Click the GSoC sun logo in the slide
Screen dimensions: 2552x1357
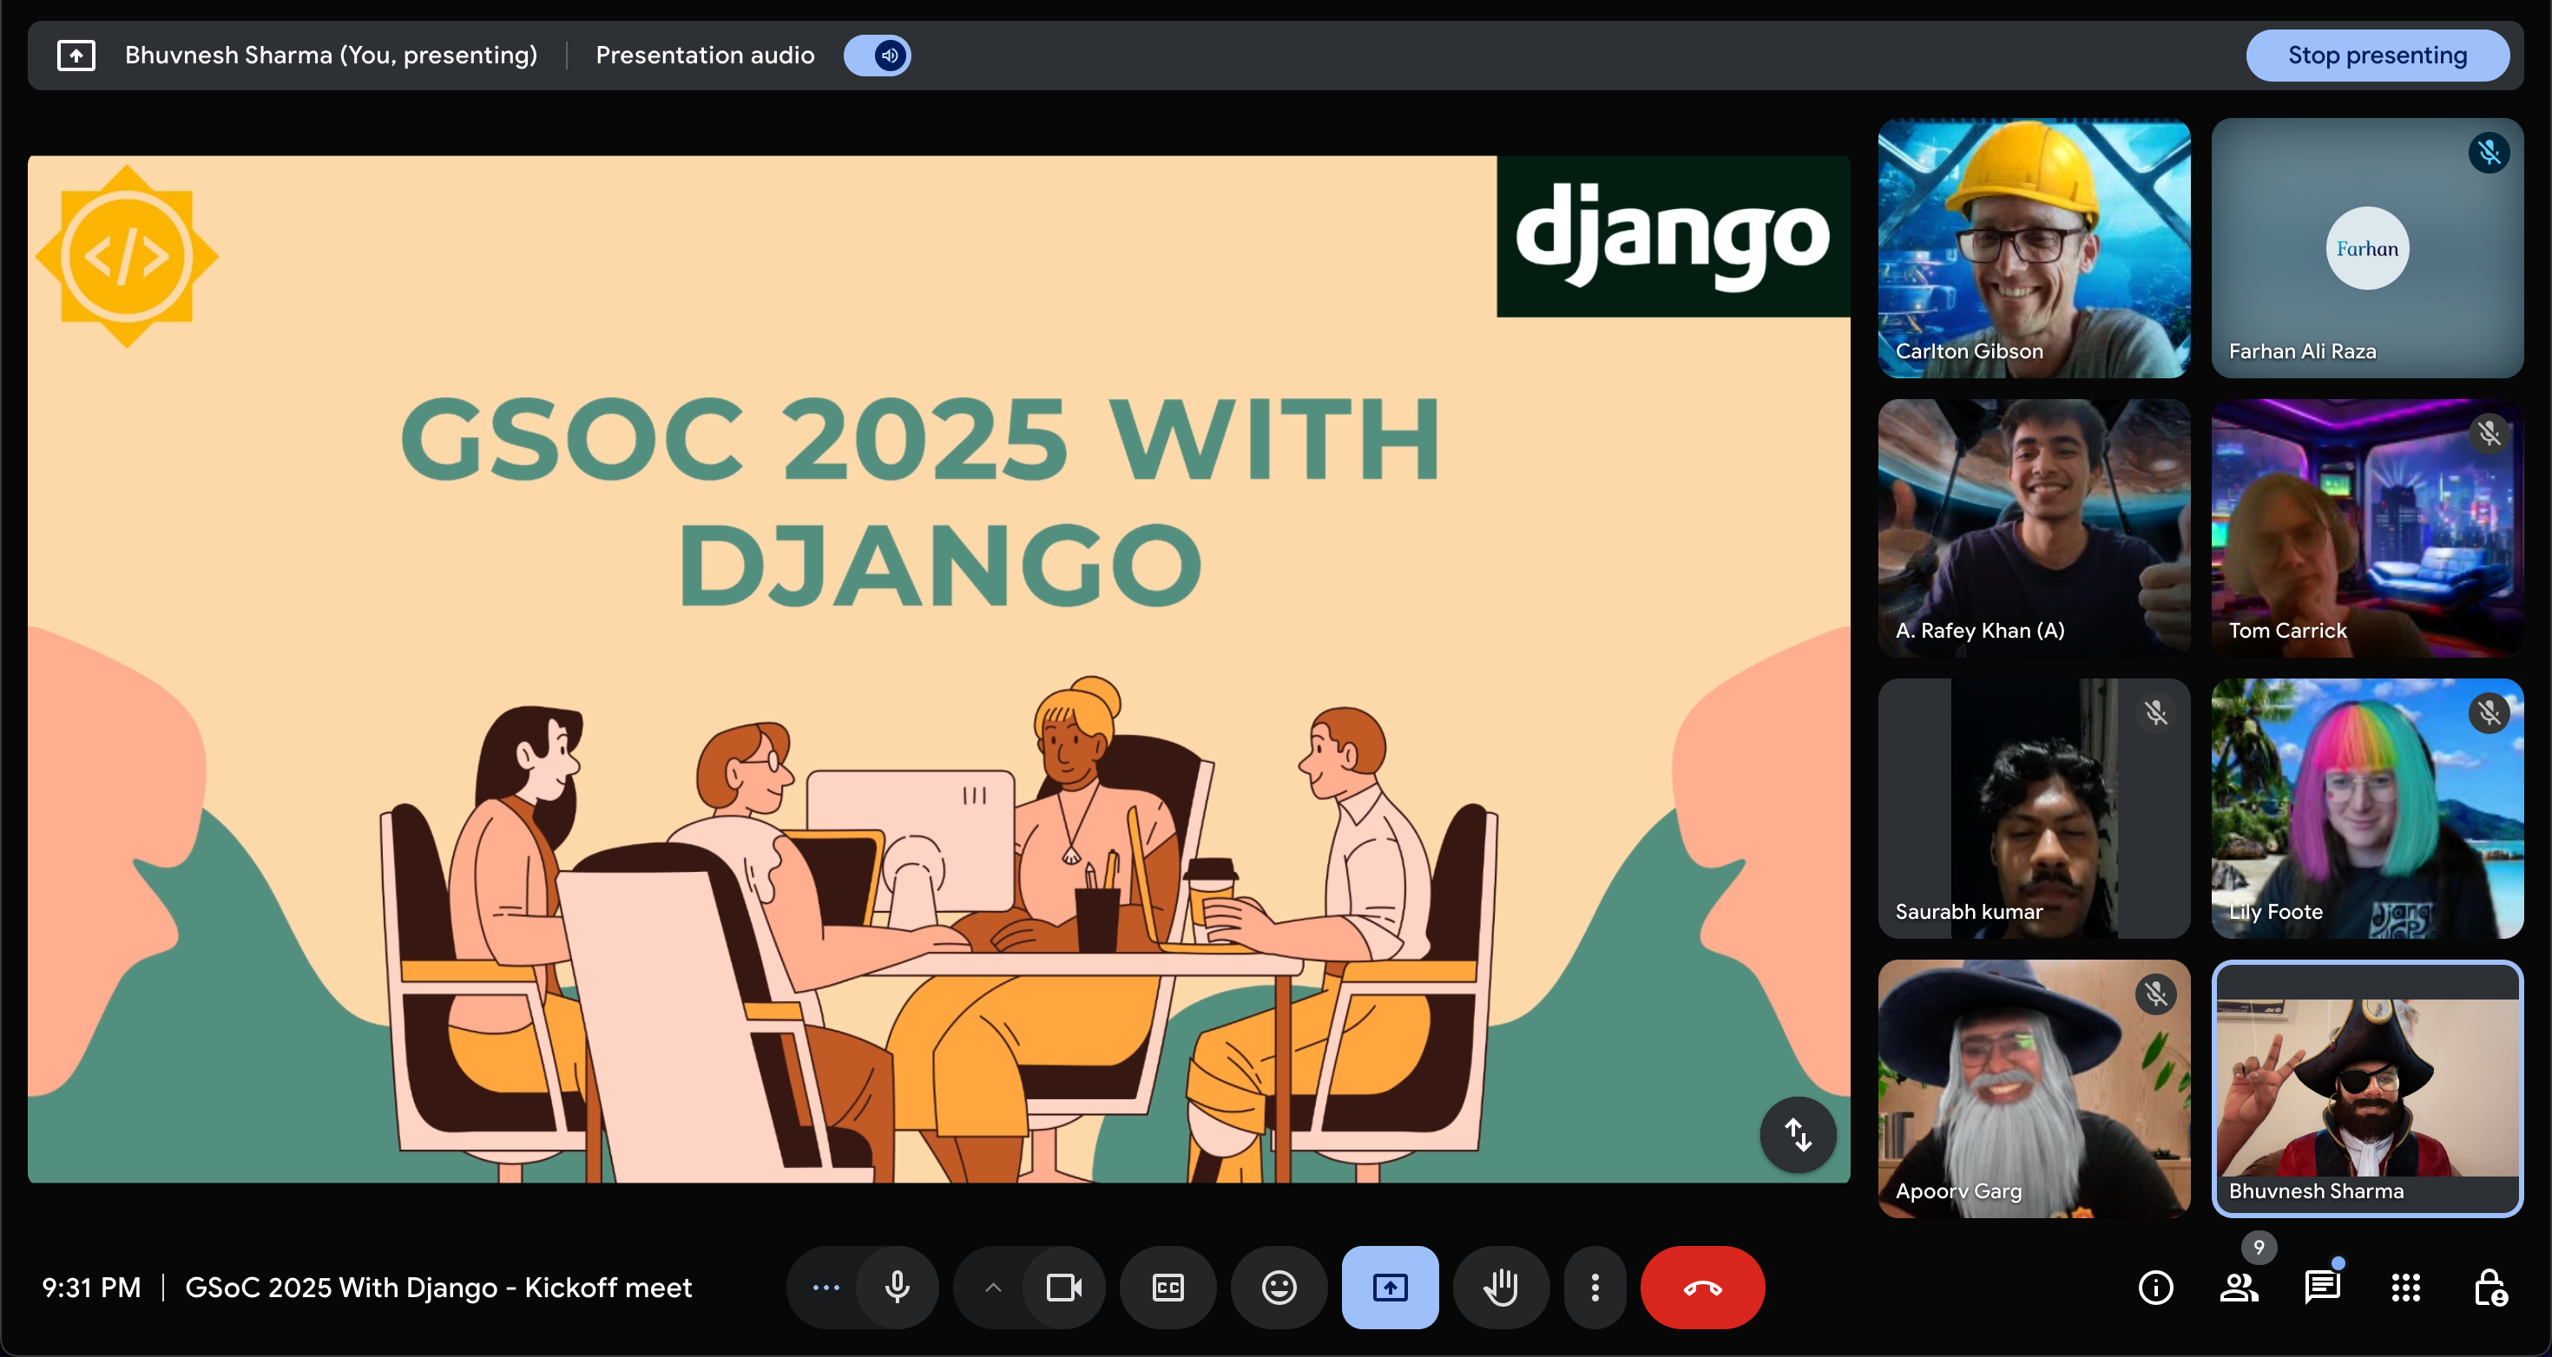coord(127,257)
